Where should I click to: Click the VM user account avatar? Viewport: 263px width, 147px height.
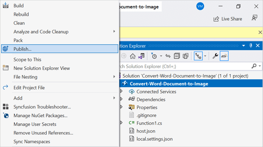(x=200, y=6)
